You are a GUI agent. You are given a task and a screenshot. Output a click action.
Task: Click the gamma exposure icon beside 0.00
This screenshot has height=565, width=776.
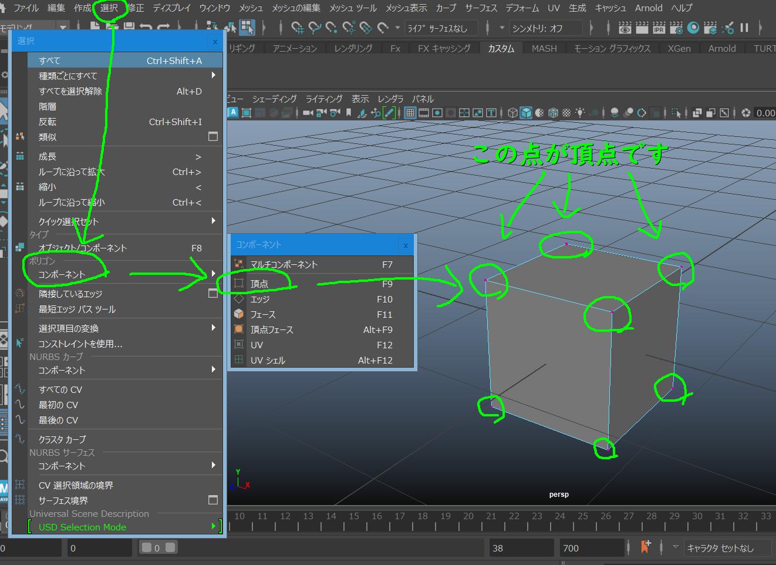pyautogui.click(x=745, y=113)
